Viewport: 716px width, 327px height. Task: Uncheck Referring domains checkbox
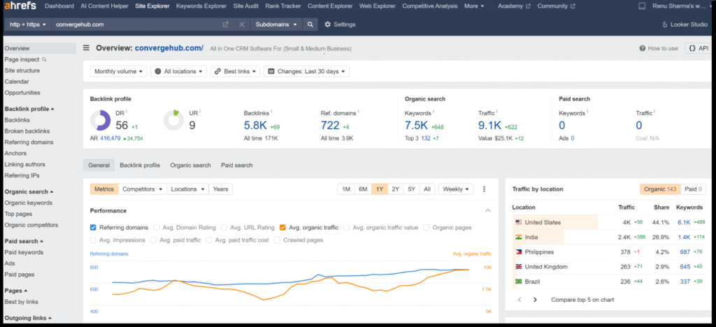pyautogui.click(x=94, y=227)
